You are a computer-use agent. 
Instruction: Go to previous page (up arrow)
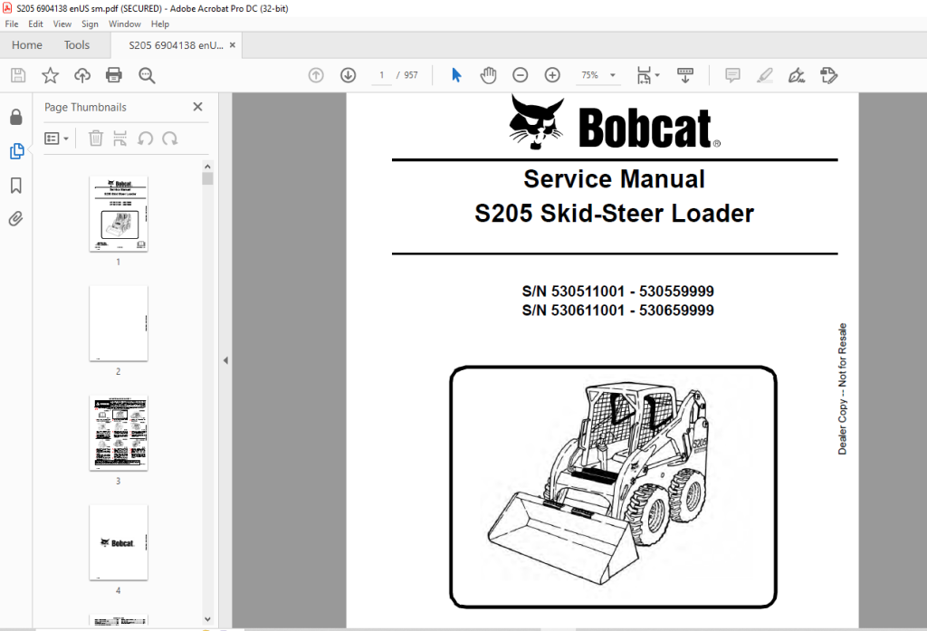pyautogui.click(x=316, y=75)
